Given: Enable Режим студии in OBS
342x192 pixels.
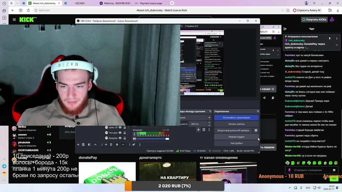Looking at the screenshot, I should pos(236,137).
